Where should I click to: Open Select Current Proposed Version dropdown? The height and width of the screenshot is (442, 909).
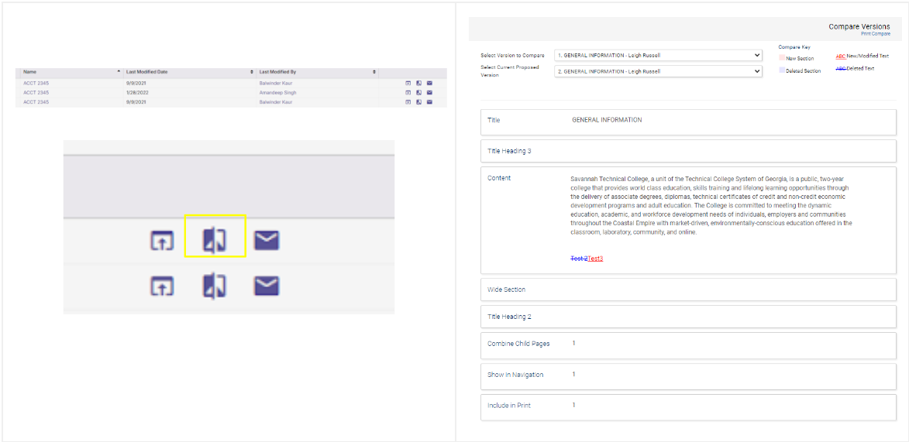pyautogui.click(x=657, y=71)
